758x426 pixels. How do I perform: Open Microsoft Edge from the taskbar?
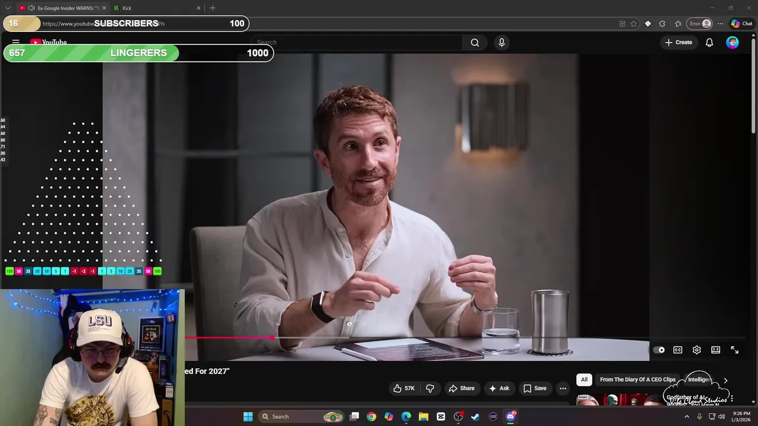(x=406, y=417)
